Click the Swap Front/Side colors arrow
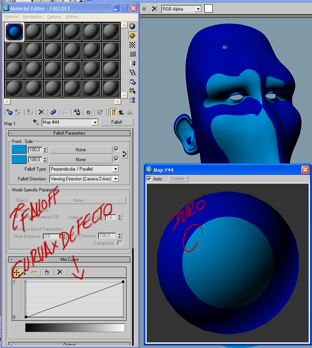 pos(124,154)
